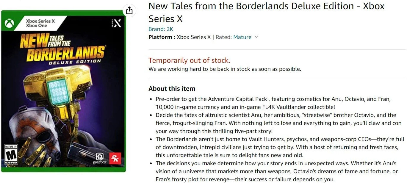Open the Brand: 2K link
This screenshot has width=407, height=183.
pos(161,29)
